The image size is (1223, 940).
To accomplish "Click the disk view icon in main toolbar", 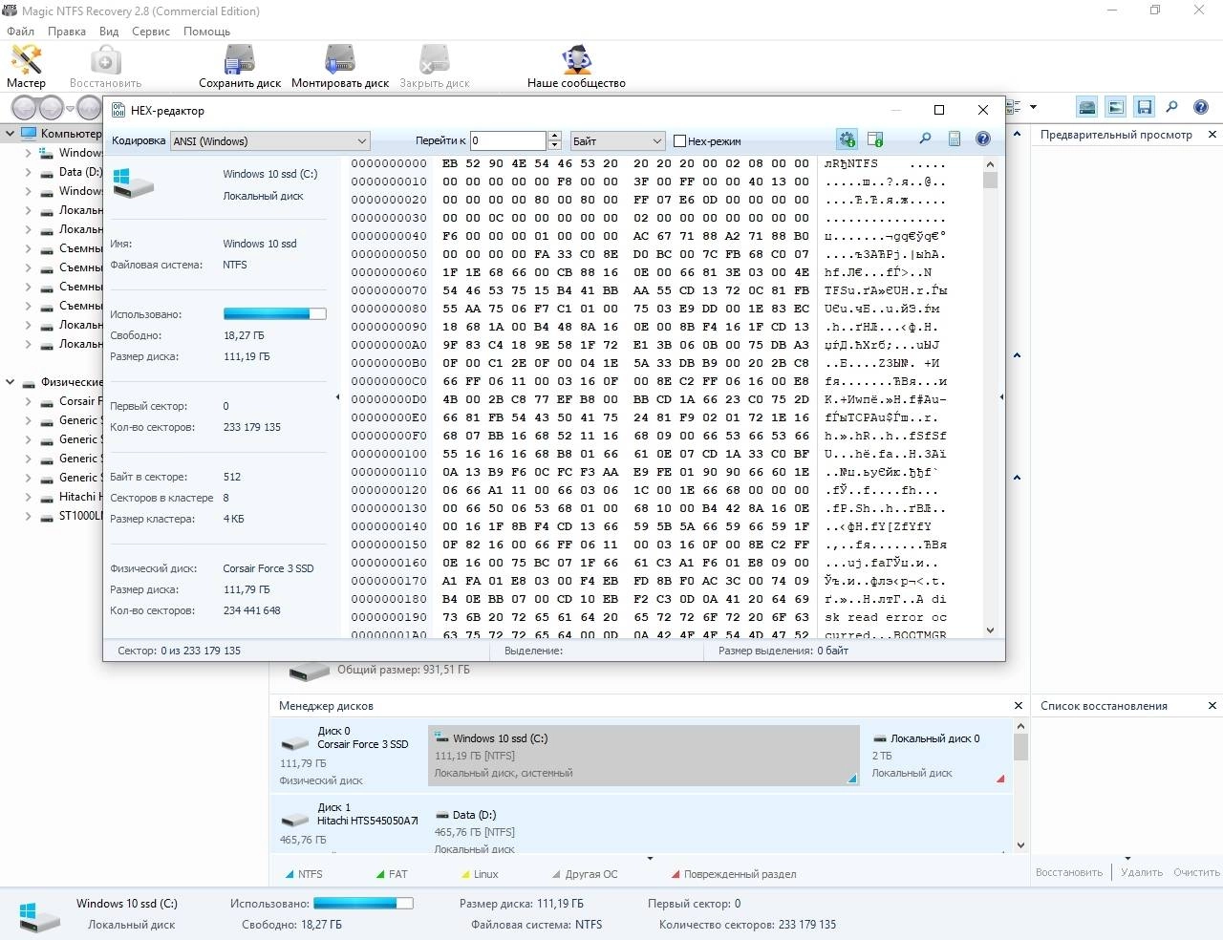I will click(x=1086, y=107).
